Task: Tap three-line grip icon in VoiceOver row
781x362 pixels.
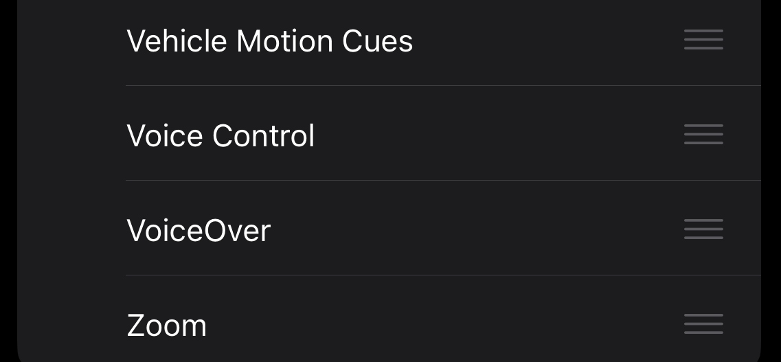Action: (x=703, y=229)
